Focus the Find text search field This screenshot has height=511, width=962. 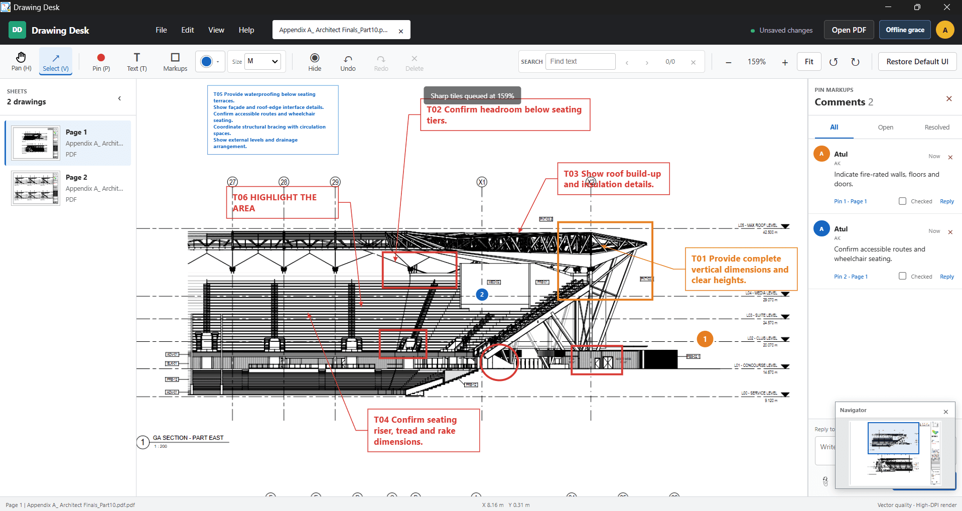click(x=580, y=61)
